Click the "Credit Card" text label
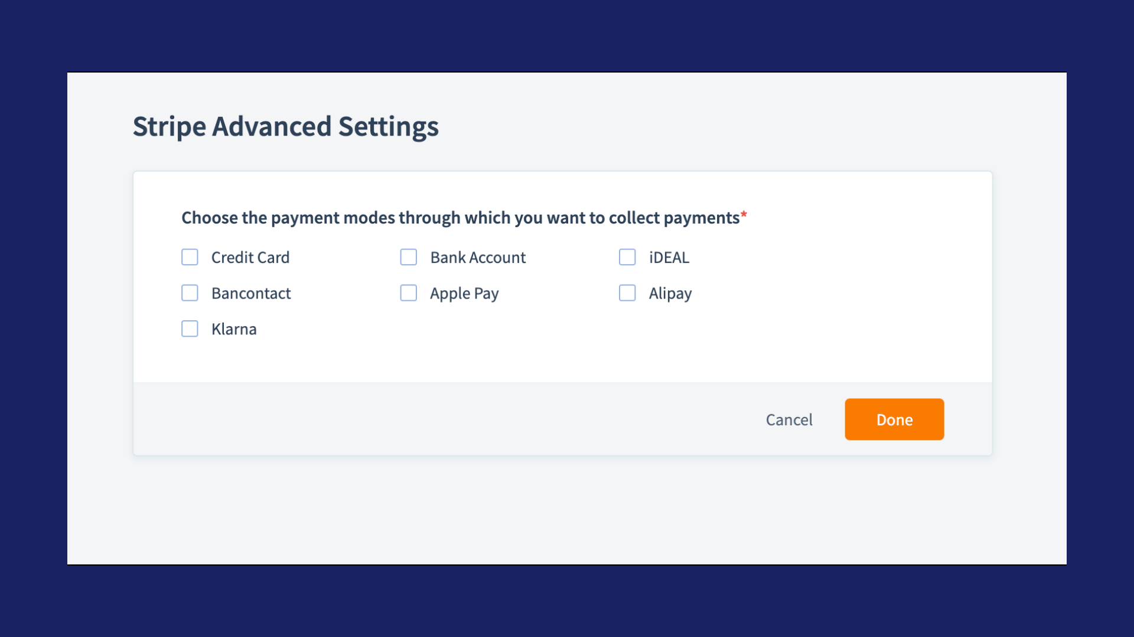Viewport: 1134px width, 637px height. point(250,258)
